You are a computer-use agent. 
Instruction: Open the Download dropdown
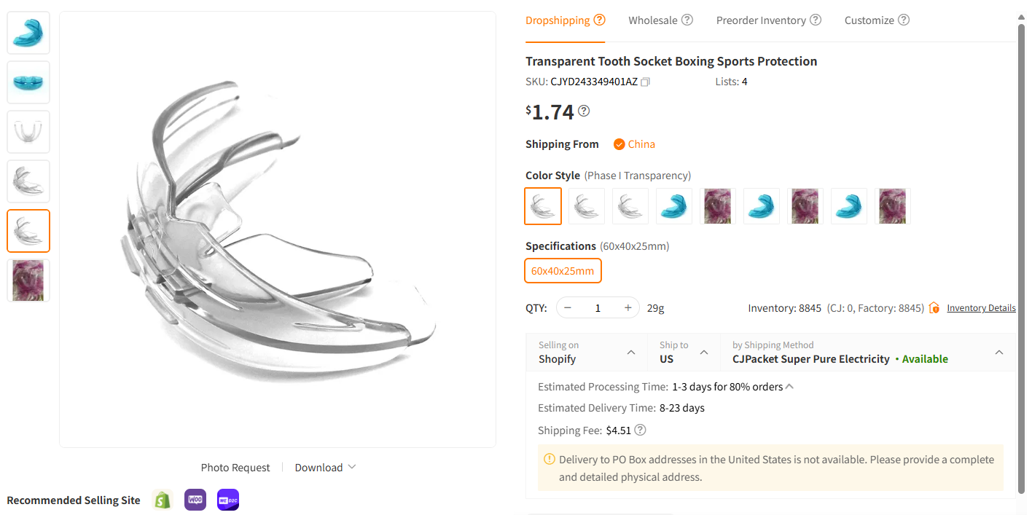pos(324,467)
